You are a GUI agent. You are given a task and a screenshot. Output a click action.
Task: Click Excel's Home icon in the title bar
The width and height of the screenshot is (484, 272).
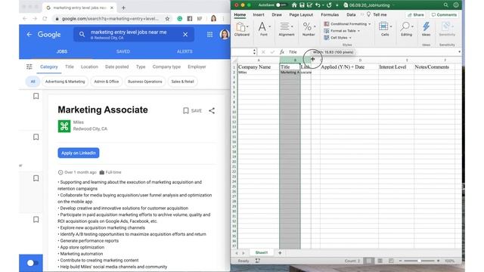(x=294, y=5)
